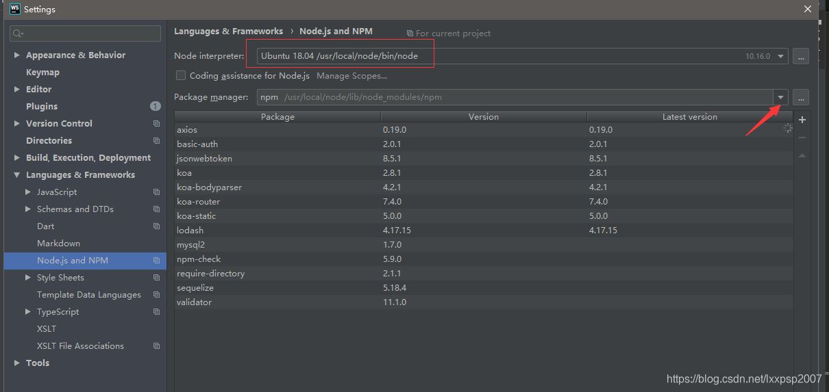This screenshot has width=829, height=392.
Task: Open the Node interpreter dropdown
Action: [780, 56]
